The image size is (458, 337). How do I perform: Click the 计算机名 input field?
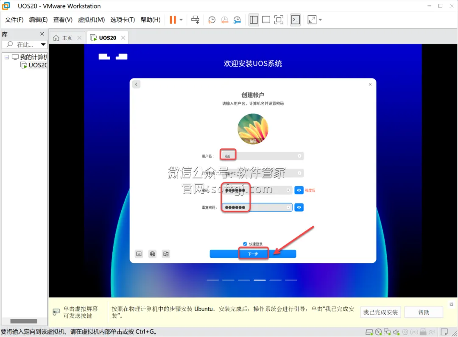coord(262,173)
